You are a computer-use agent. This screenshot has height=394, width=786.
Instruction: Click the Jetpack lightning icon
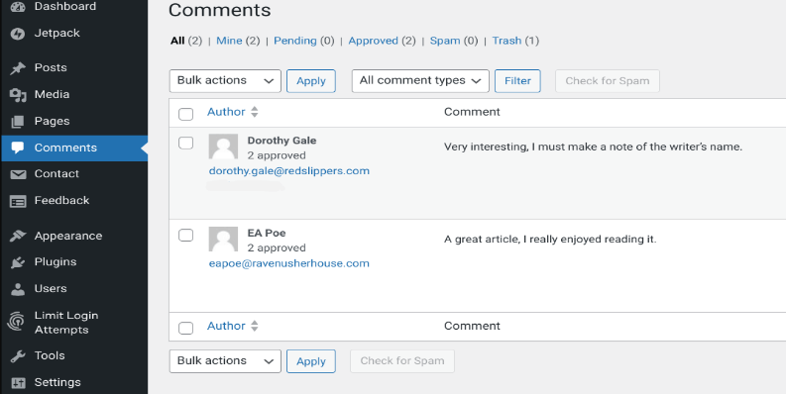pos(18,34)
